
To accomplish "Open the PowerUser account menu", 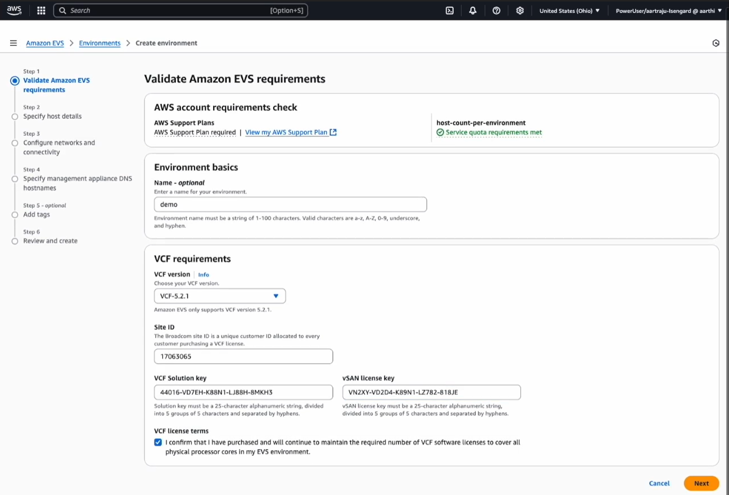I will pyautogui.click(x=668, y=11).
